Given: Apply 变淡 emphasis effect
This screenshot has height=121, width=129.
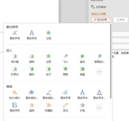Looking at the screenshot, I should click(x=66, y=107).
